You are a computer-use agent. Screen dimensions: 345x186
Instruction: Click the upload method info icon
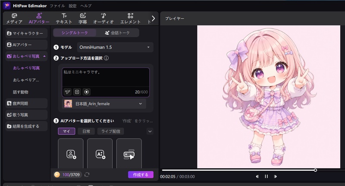pyautogui.click(x=106, y=58)
